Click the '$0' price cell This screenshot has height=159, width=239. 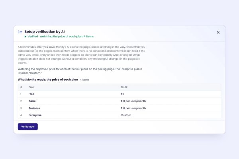122,94
